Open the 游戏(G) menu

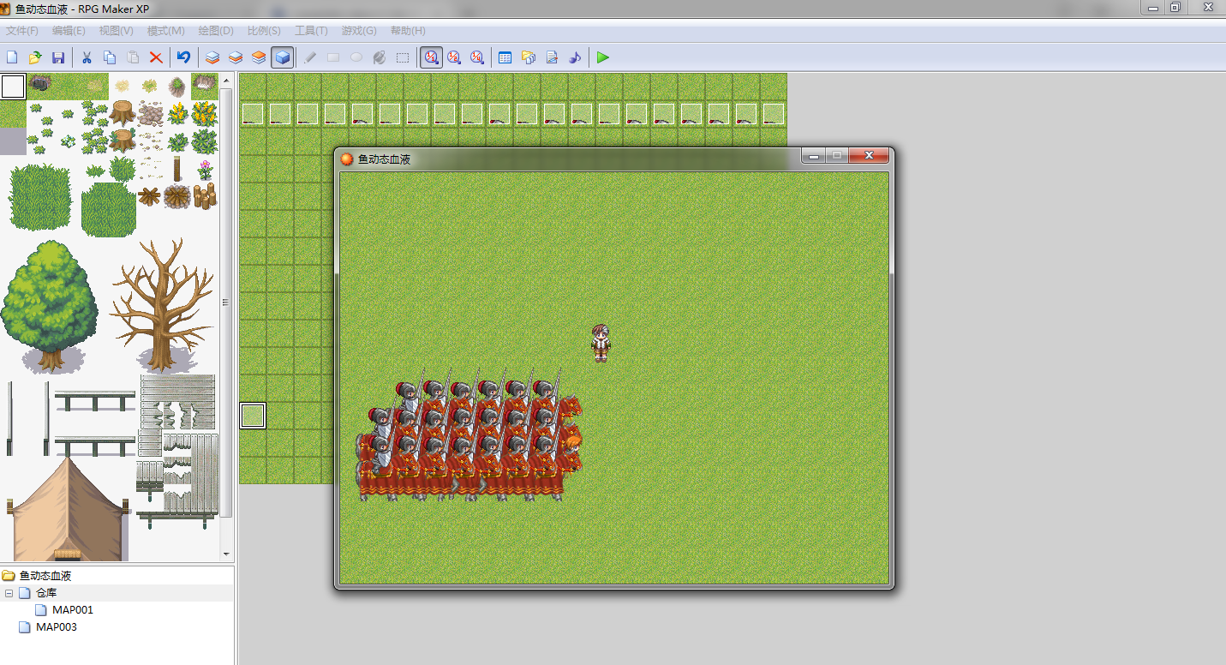359,31
